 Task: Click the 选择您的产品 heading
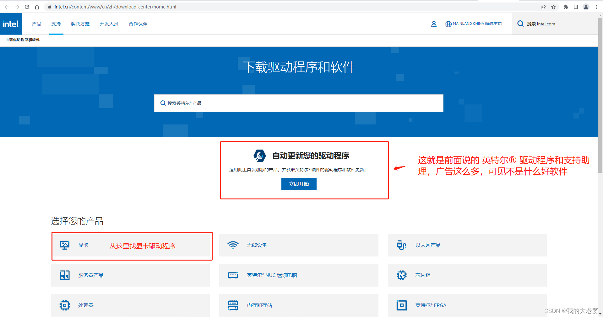(77, 221)
